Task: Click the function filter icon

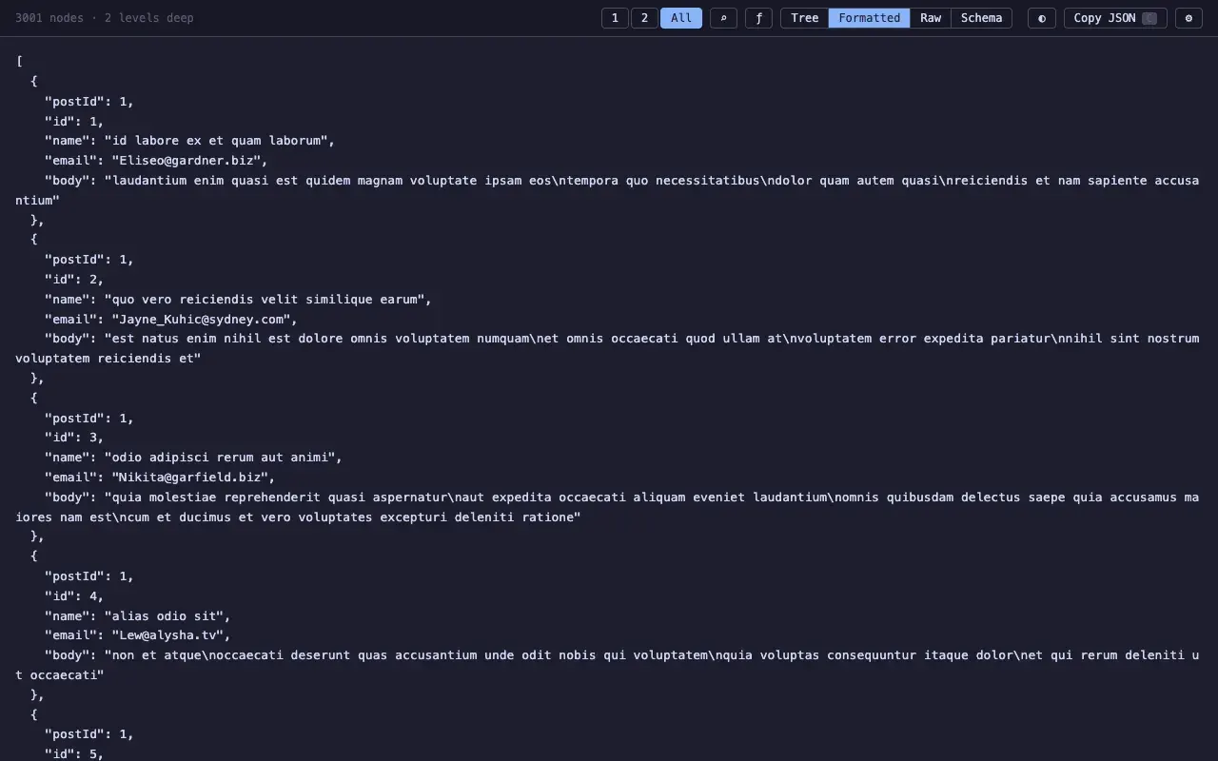Action: point(758,18)
